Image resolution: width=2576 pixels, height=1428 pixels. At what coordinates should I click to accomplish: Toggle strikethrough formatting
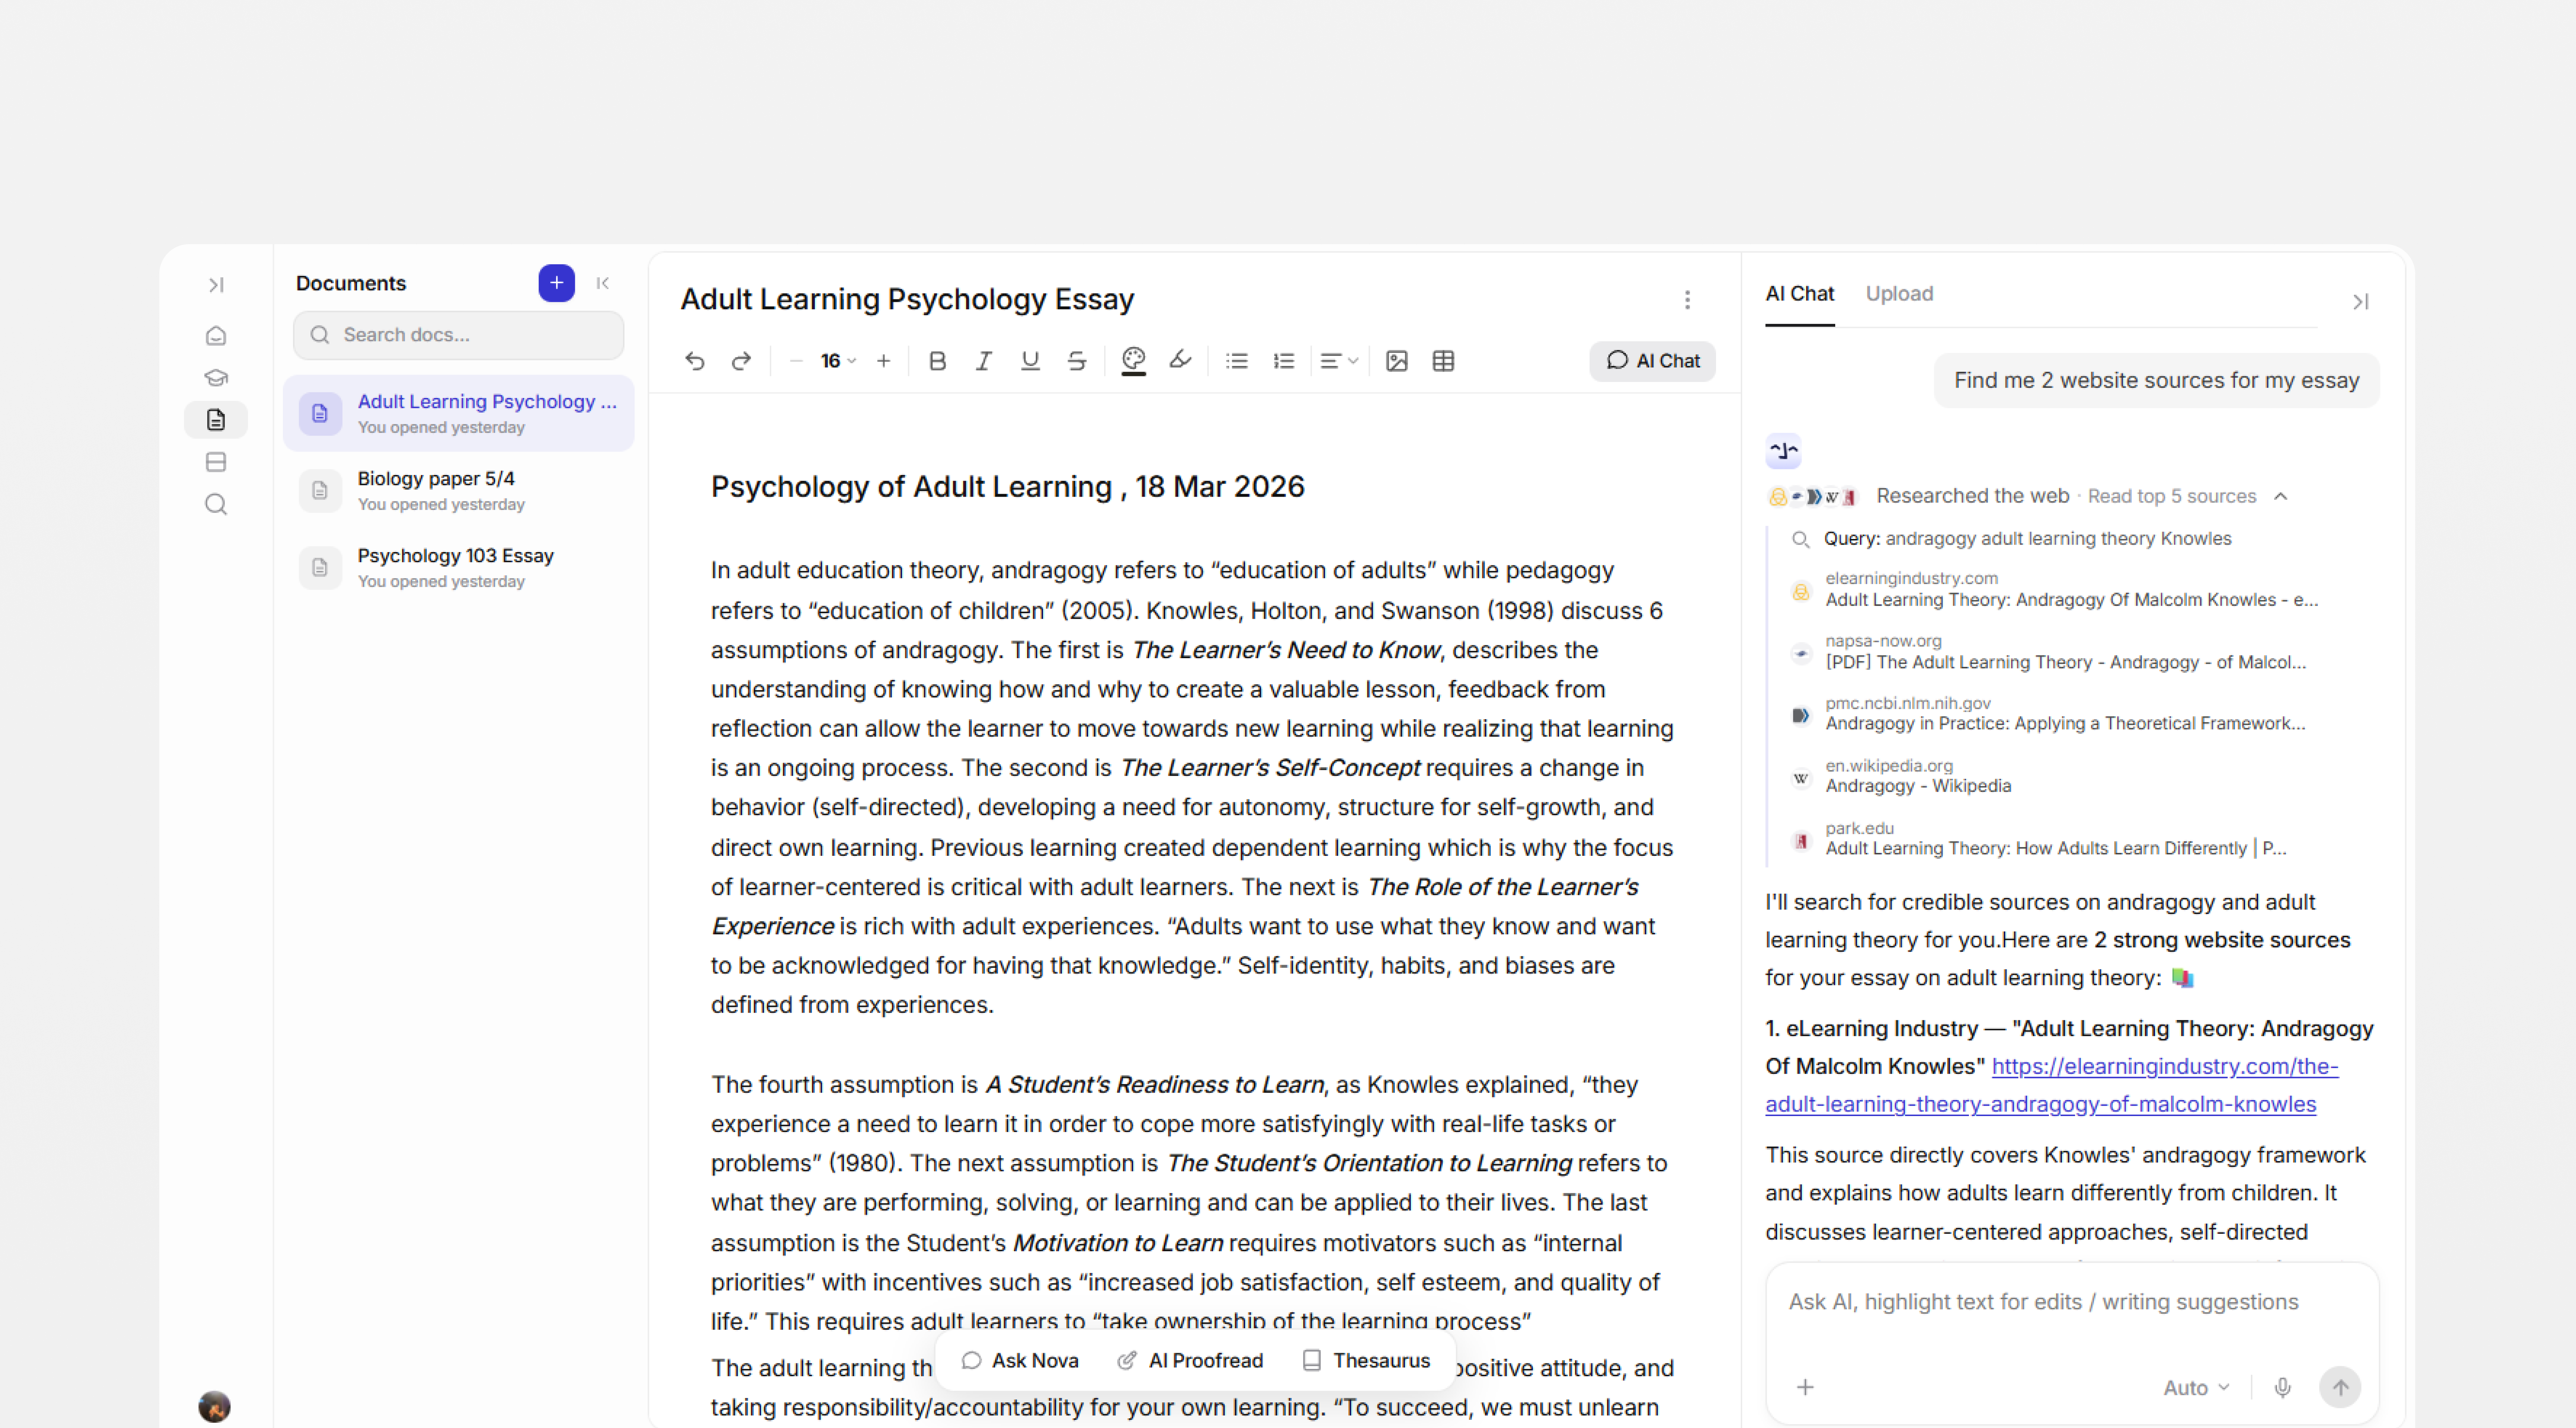(1077, 361)
